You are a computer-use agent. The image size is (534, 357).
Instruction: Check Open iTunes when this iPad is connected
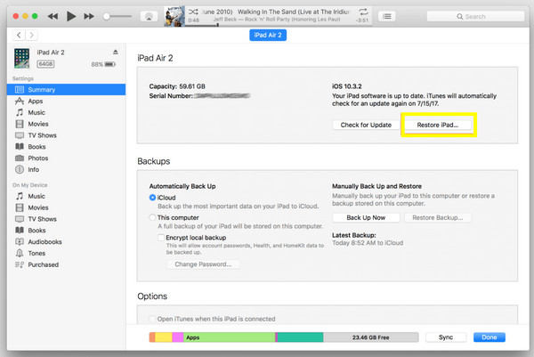tap(152, 320)
